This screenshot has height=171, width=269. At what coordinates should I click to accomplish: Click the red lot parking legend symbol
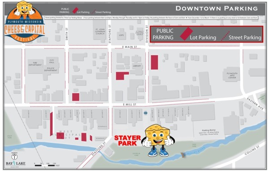coord(187,34)
